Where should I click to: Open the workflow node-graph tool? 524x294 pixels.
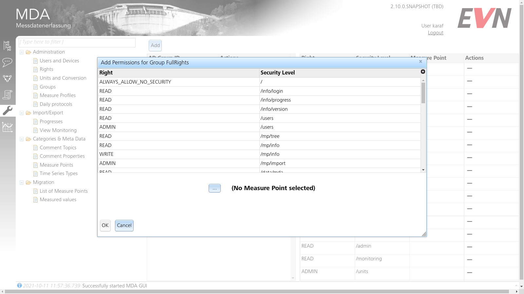coord(7,78)
